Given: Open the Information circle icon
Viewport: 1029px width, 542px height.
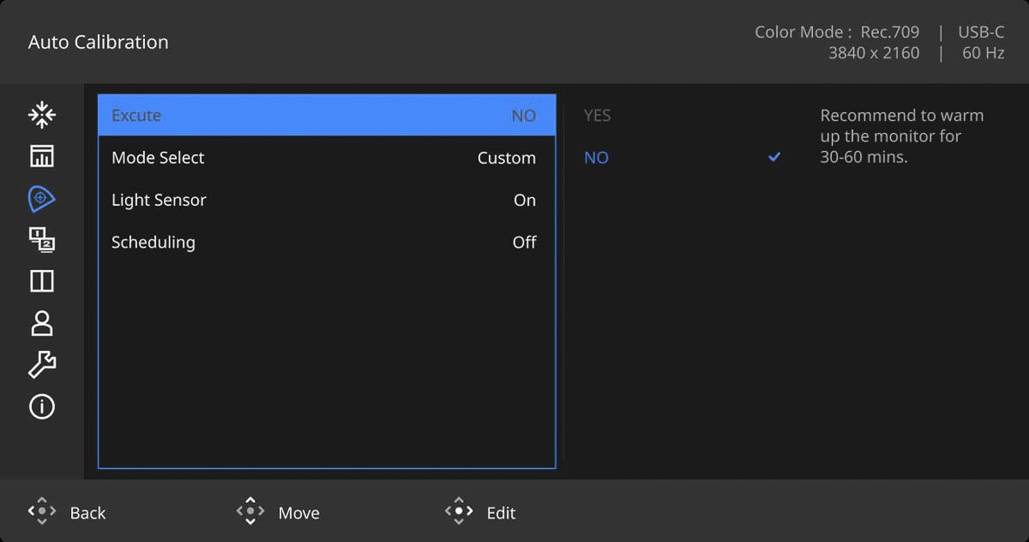Looking at the screenshot, I should (x=41, y=406).
